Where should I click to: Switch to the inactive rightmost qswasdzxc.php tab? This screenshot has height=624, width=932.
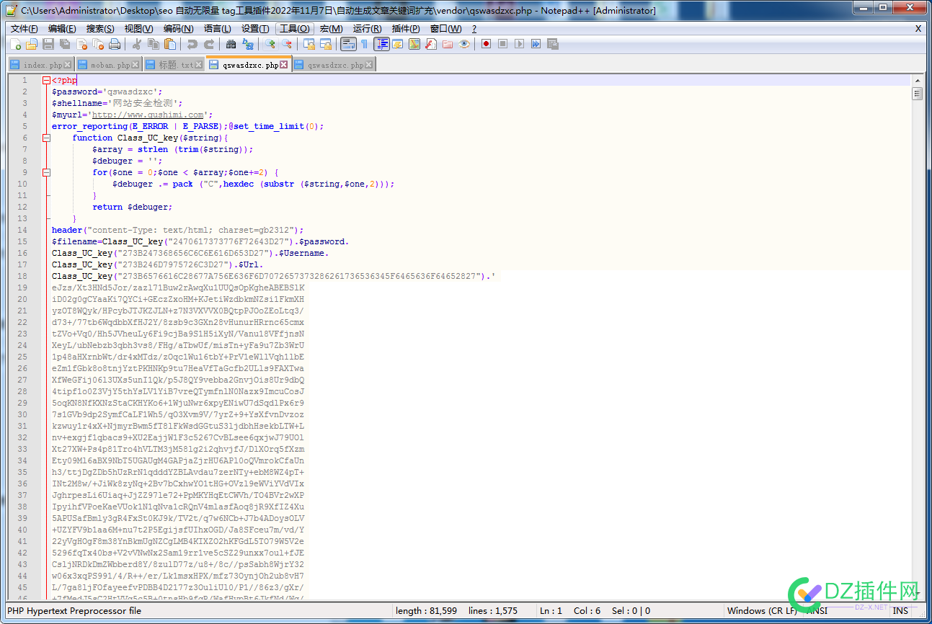coord(334,65)
